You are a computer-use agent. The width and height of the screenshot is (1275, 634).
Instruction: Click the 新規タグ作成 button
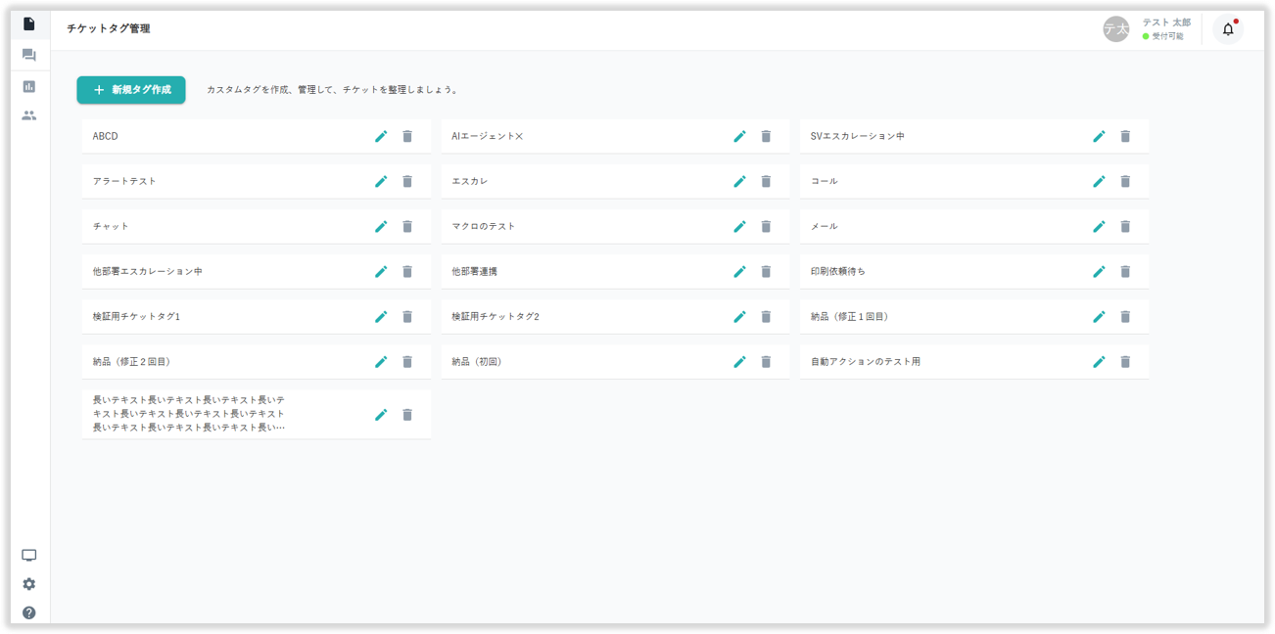click(x=131, y=90)
